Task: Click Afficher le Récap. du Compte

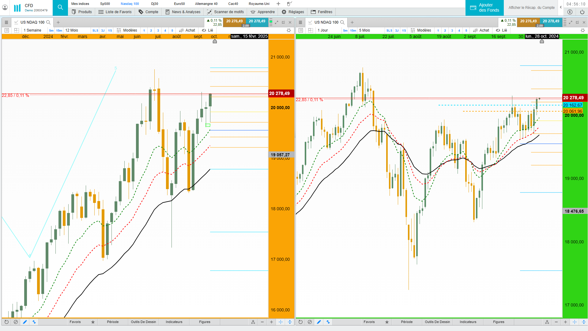Action: [x=531, y=8]
